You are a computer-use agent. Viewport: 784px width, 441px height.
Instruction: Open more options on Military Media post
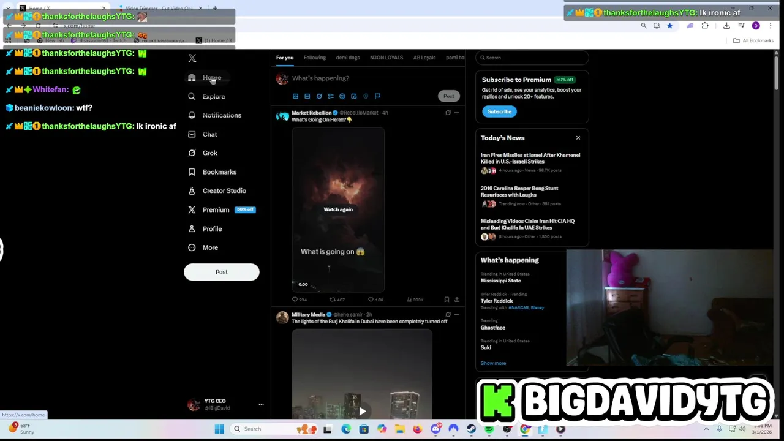tap(457, 314)
